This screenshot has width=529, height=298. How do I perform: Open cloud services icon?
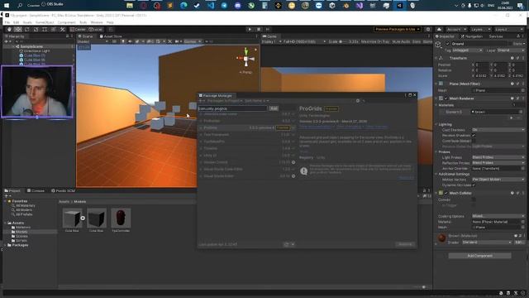pos(439,30)
